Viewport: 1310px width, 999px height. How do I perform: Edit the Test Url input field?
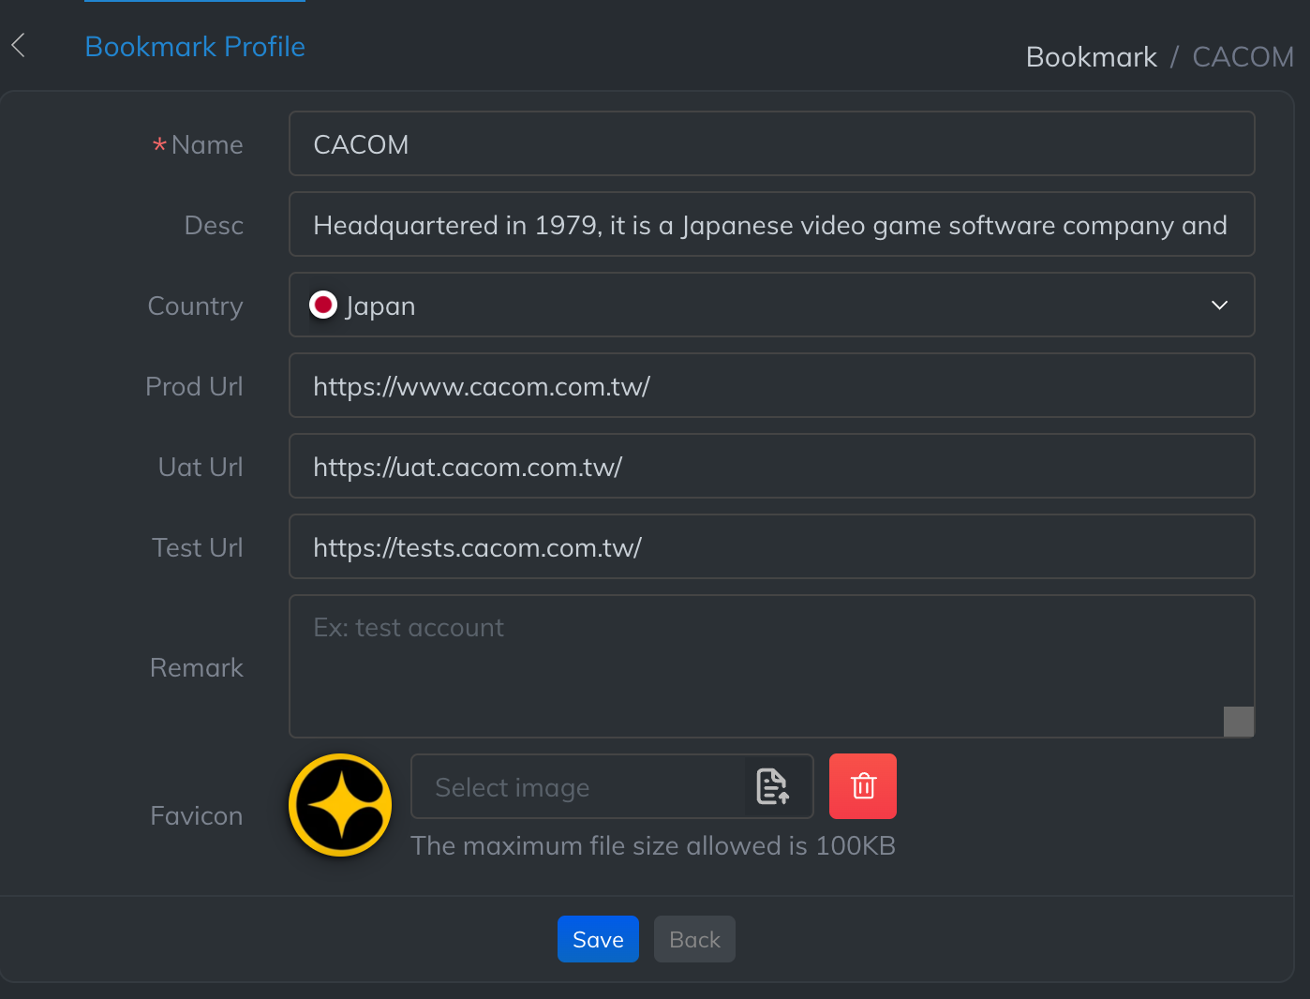[x=770, y=547]
